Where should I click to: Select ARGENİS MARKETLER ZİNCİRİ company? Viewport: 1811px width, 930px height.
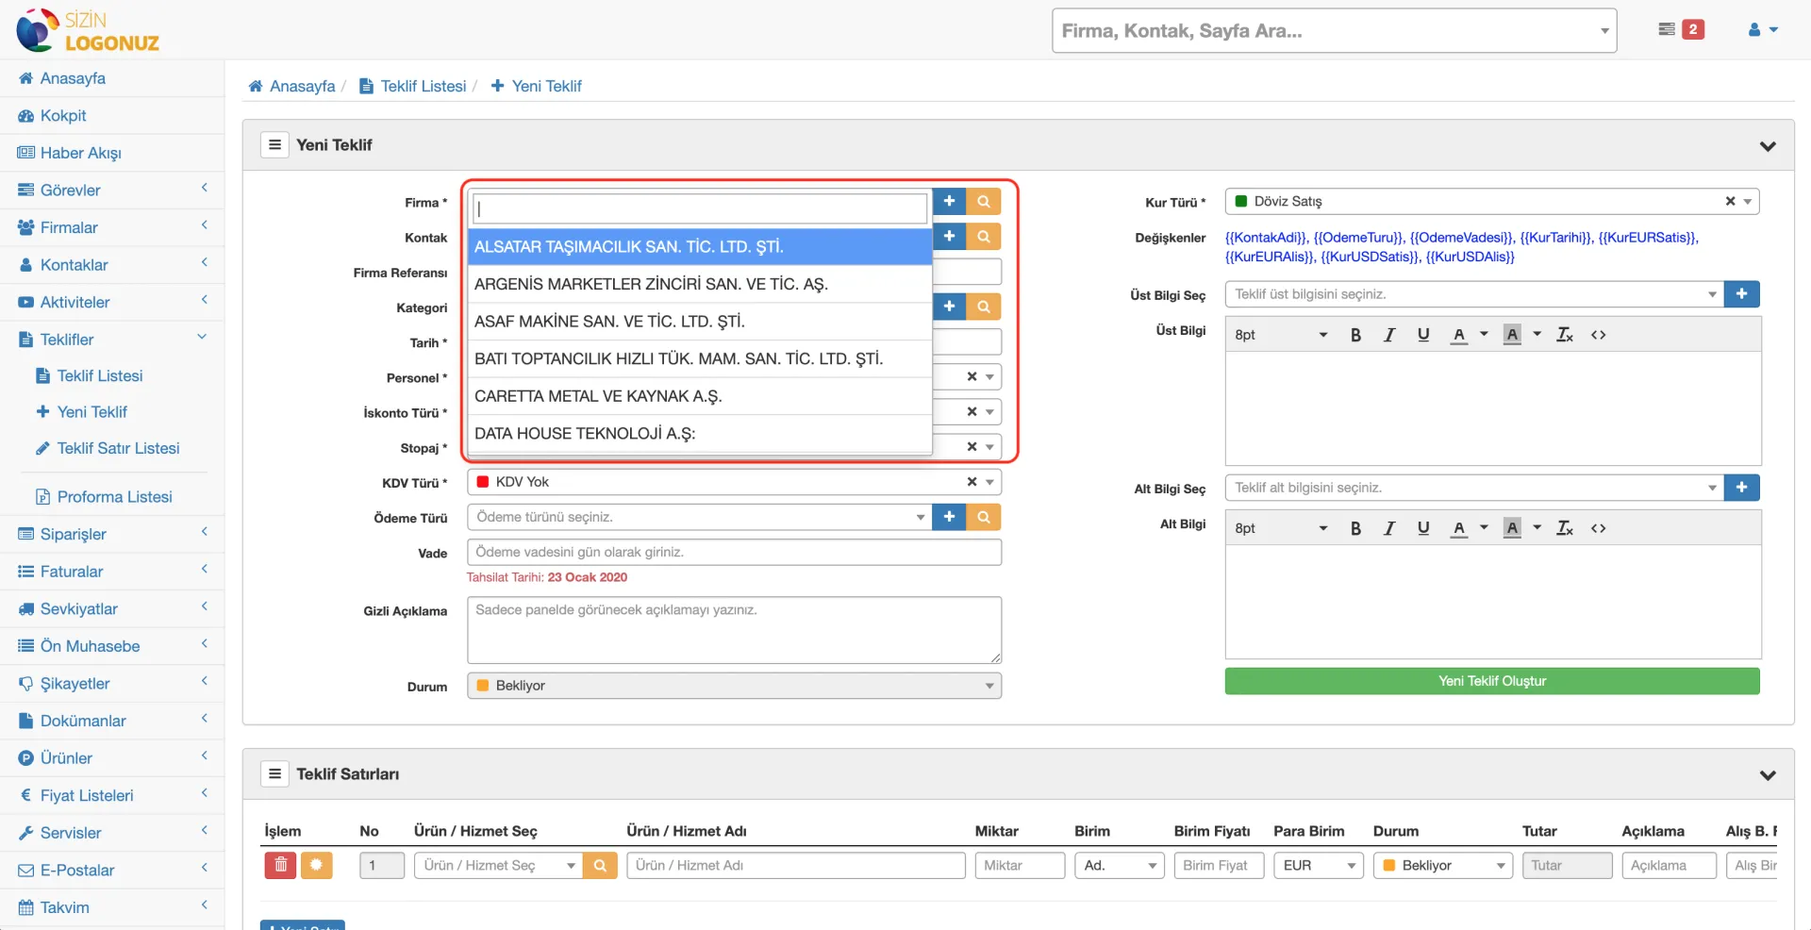pyautogui.click(x=700, y=284)
